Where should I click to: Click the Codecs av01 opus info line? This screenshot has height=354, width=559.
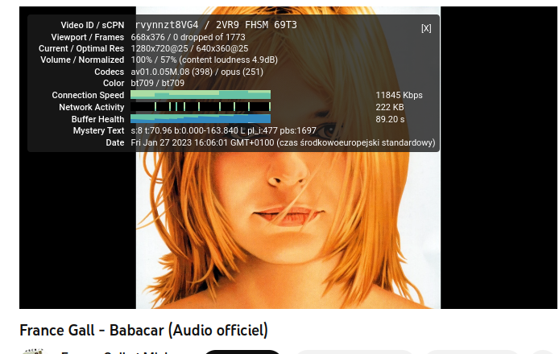197,72
